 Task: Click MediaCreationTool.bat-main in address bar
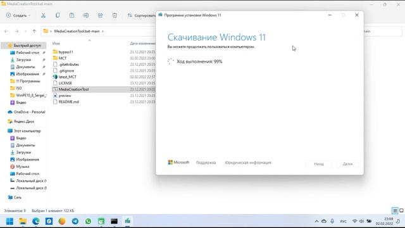77,31
